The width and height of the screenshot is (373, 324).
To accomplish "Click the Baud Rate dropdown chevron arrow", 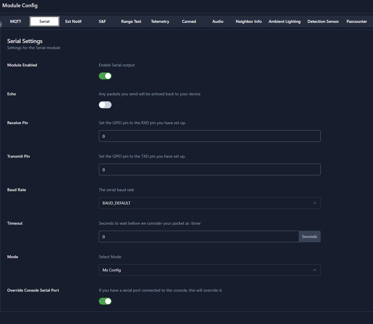I will pos(315,203).
